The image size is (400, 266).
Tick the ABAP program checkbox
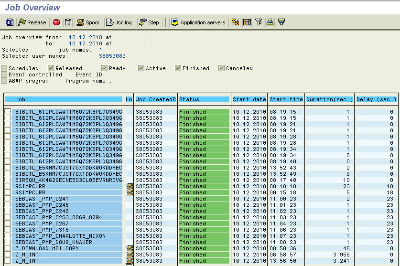(x=4, y=81)
